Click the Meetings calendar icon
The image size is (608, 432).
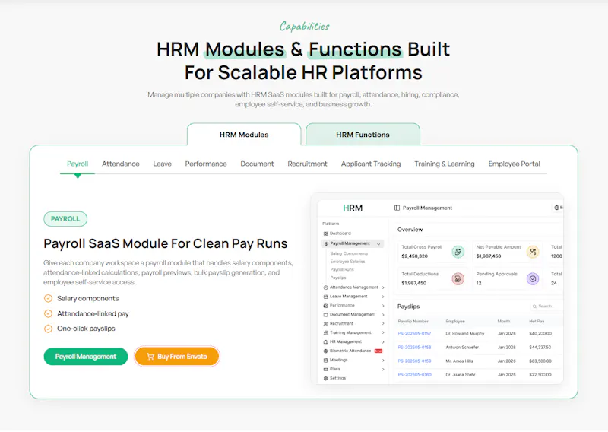[325, 361]
